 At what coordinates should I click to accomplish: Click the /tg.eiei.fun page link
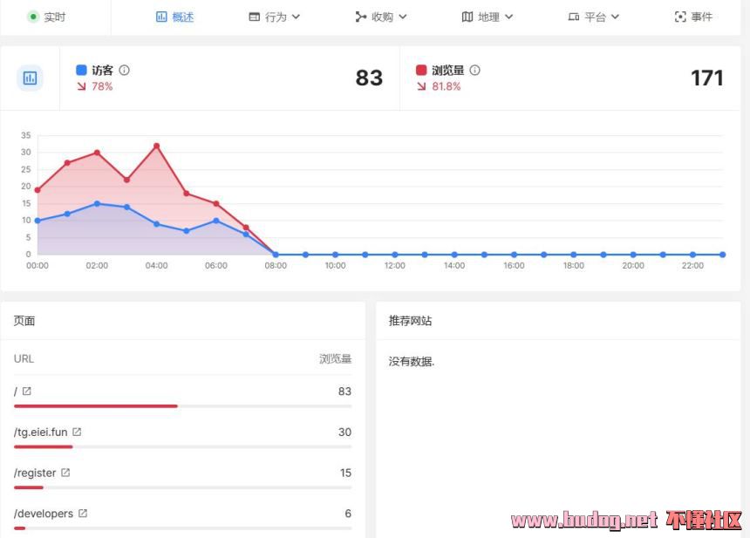pyautogui.click(x=41, y=432)
